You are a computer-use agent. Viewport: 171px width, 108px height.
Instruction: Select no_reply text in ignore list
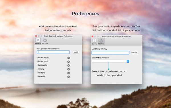click(x=41, y=76)
